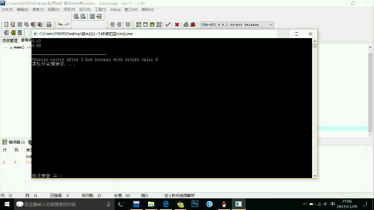Switch to the 项目管理 tab

click(x=10, y=40)
